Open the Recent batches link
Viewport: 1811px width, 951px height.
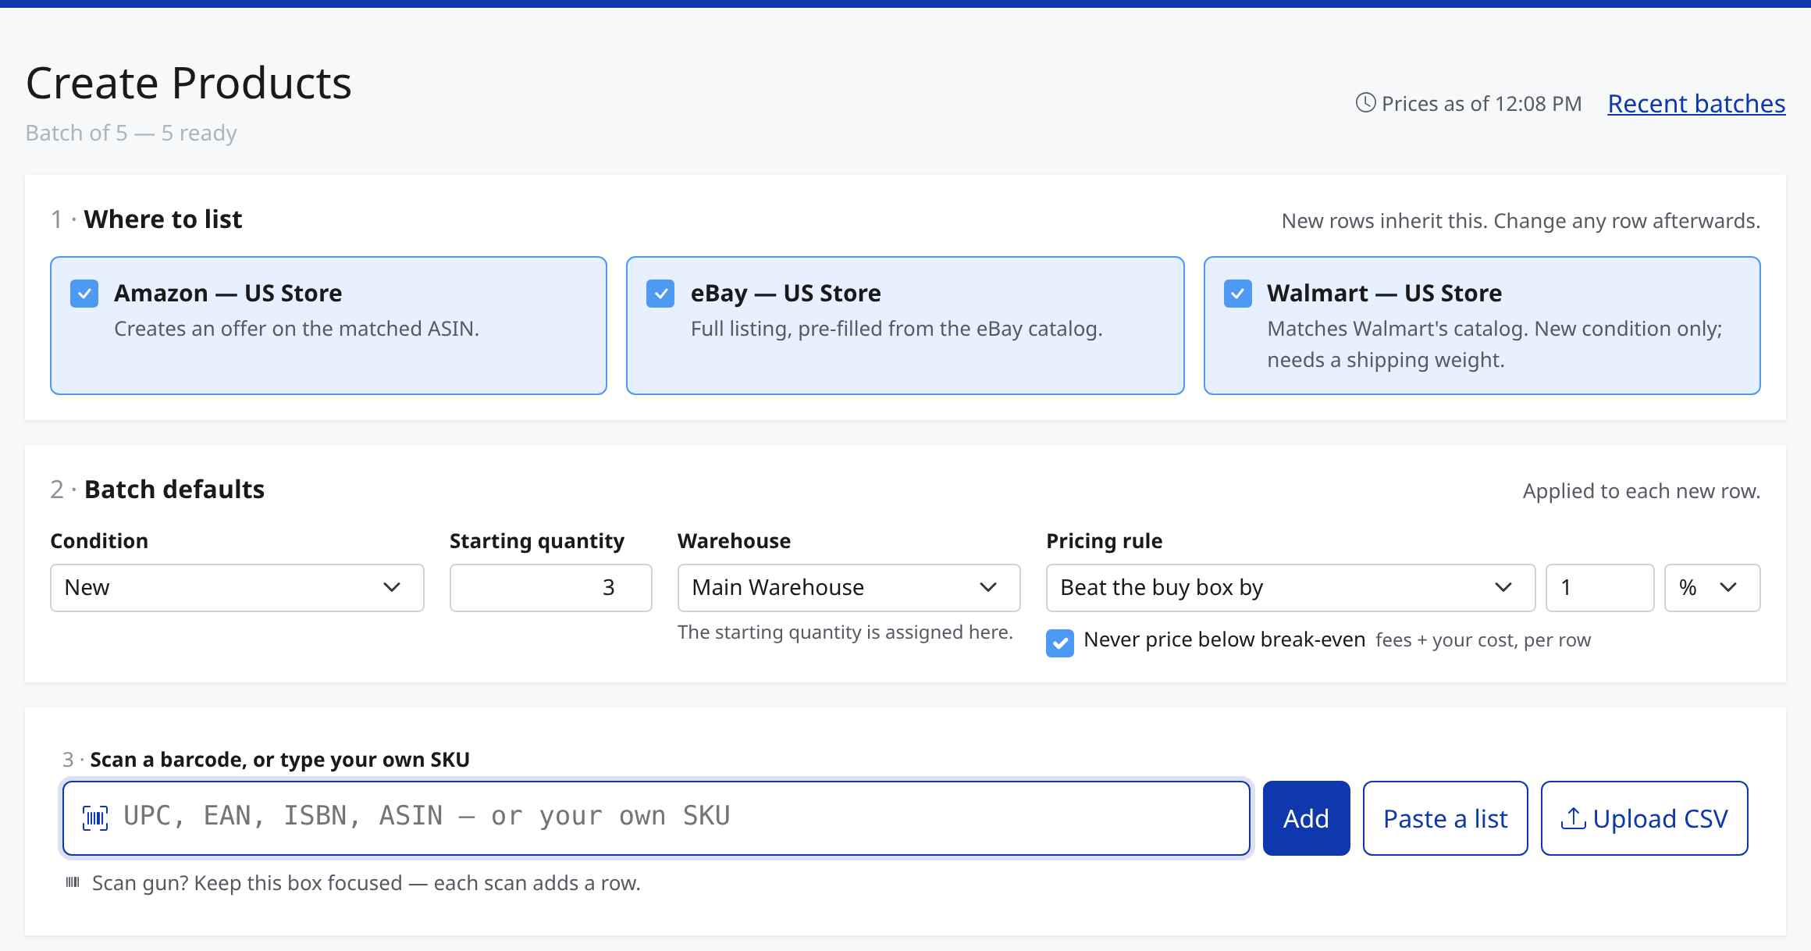[x=1697, y=104]
